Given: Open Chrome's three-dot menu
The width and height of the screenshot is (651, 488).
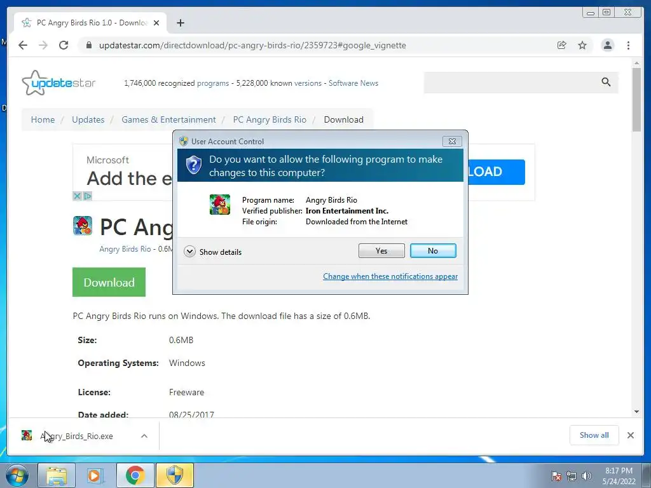Looking at the screenshot, I should (628, 45).
